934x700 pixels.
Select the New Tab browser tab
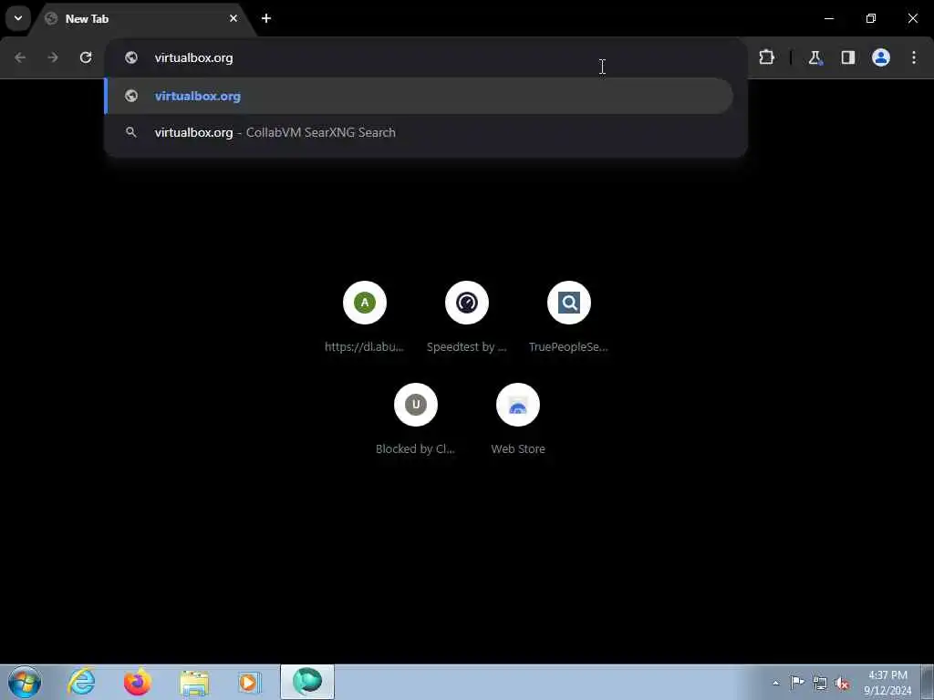[143, 18]
